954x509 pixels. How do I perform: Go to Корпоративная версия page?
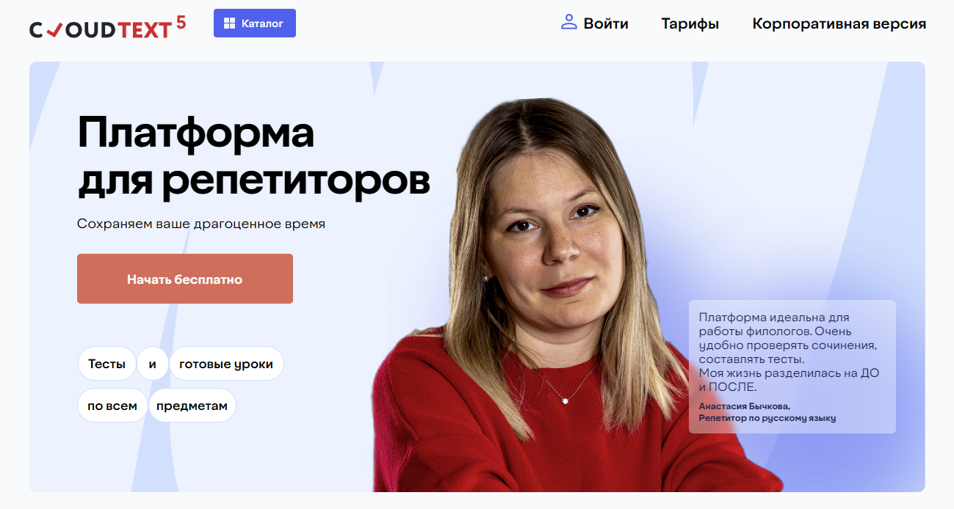pos(839,24)
